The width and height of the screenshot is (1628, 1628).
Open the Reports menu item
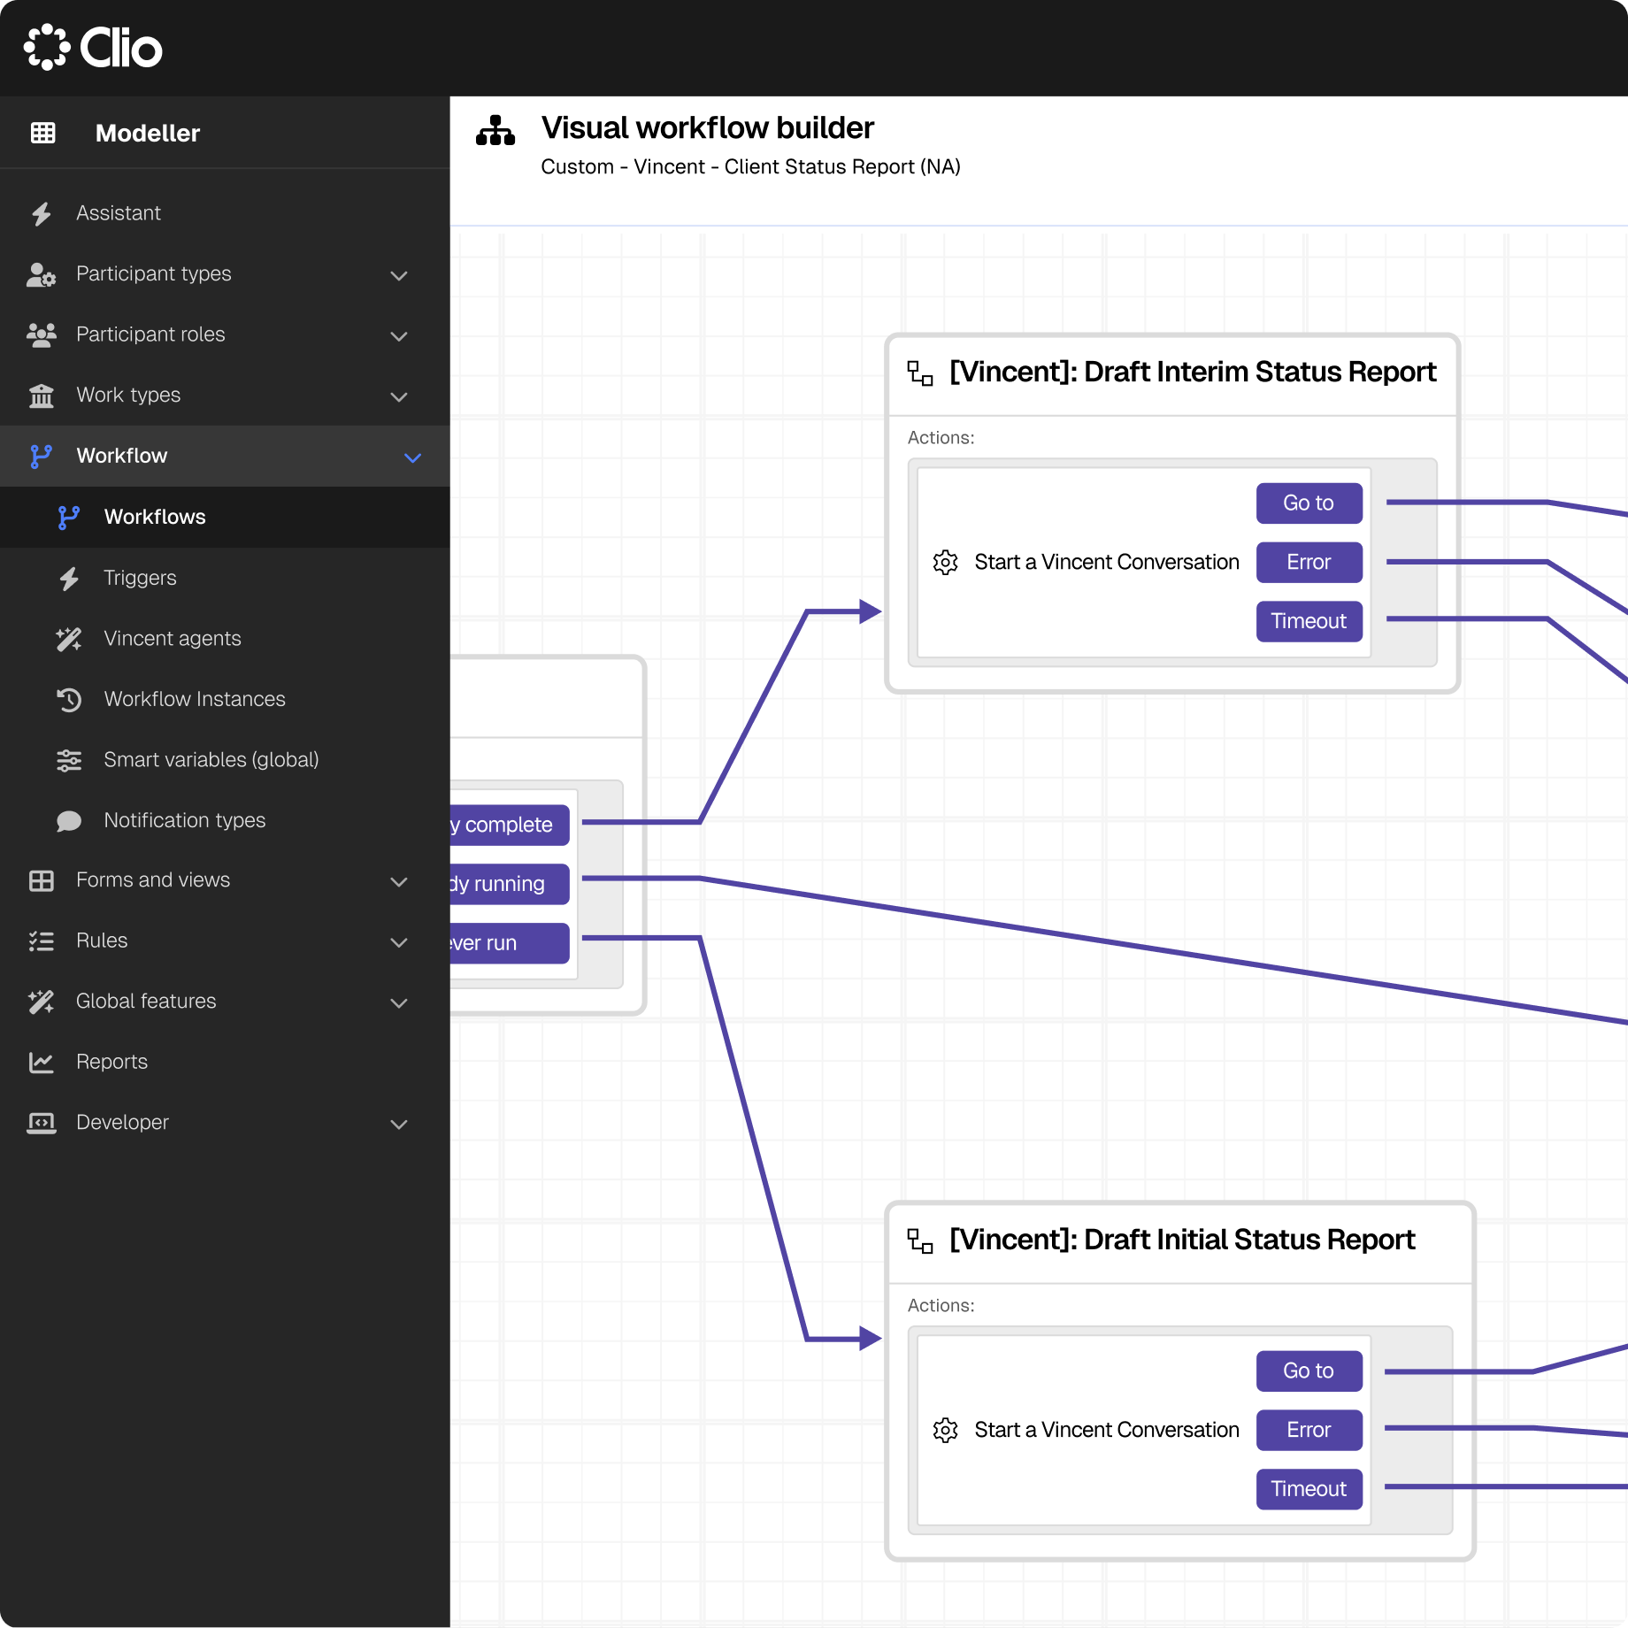[225, 1062]
